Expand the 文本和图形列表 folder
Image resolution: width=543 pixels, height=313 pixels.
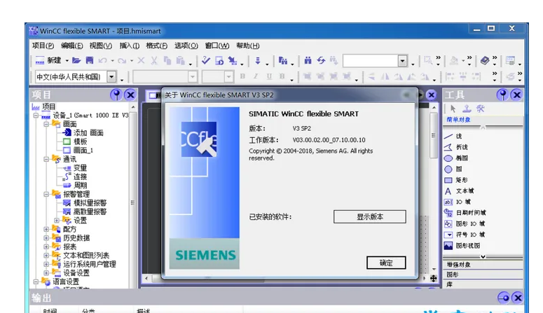tap(46, 256)
